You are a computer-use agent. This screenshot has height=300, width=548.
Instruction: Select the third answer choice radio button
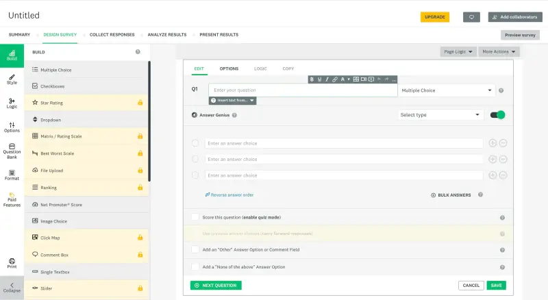coord(195,175)
